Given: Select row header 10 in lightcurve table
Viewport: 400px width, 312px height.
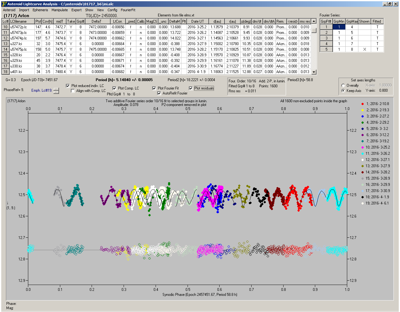Looking at the screenshot, I should (x=6, y=27).
